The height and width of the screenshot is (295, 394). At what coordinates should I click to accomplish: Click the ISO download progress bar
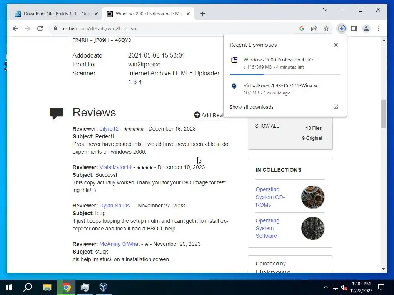pyautogui.click(x=285, y=75)
